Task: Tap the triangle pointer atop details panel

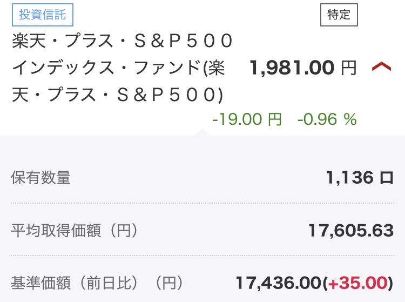Action: click(x=202, y=132)
